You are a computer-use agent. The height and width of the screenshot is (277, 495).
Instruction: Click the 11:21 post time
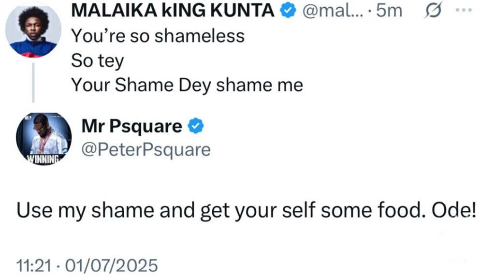[32, 265]
